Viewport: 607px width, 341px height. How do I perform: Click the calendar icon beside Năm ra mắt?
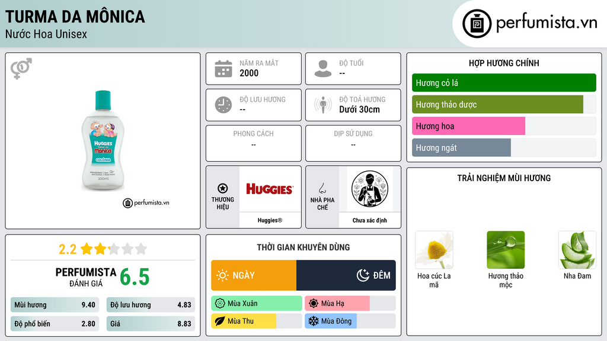(x=223, y=69)
